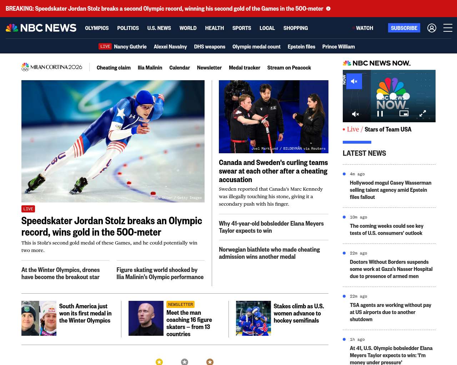The height and width of the screenshot is (365, 457).
Task: Open the 'Stars of Team USA' live link
Action: [x=388, y=129]
